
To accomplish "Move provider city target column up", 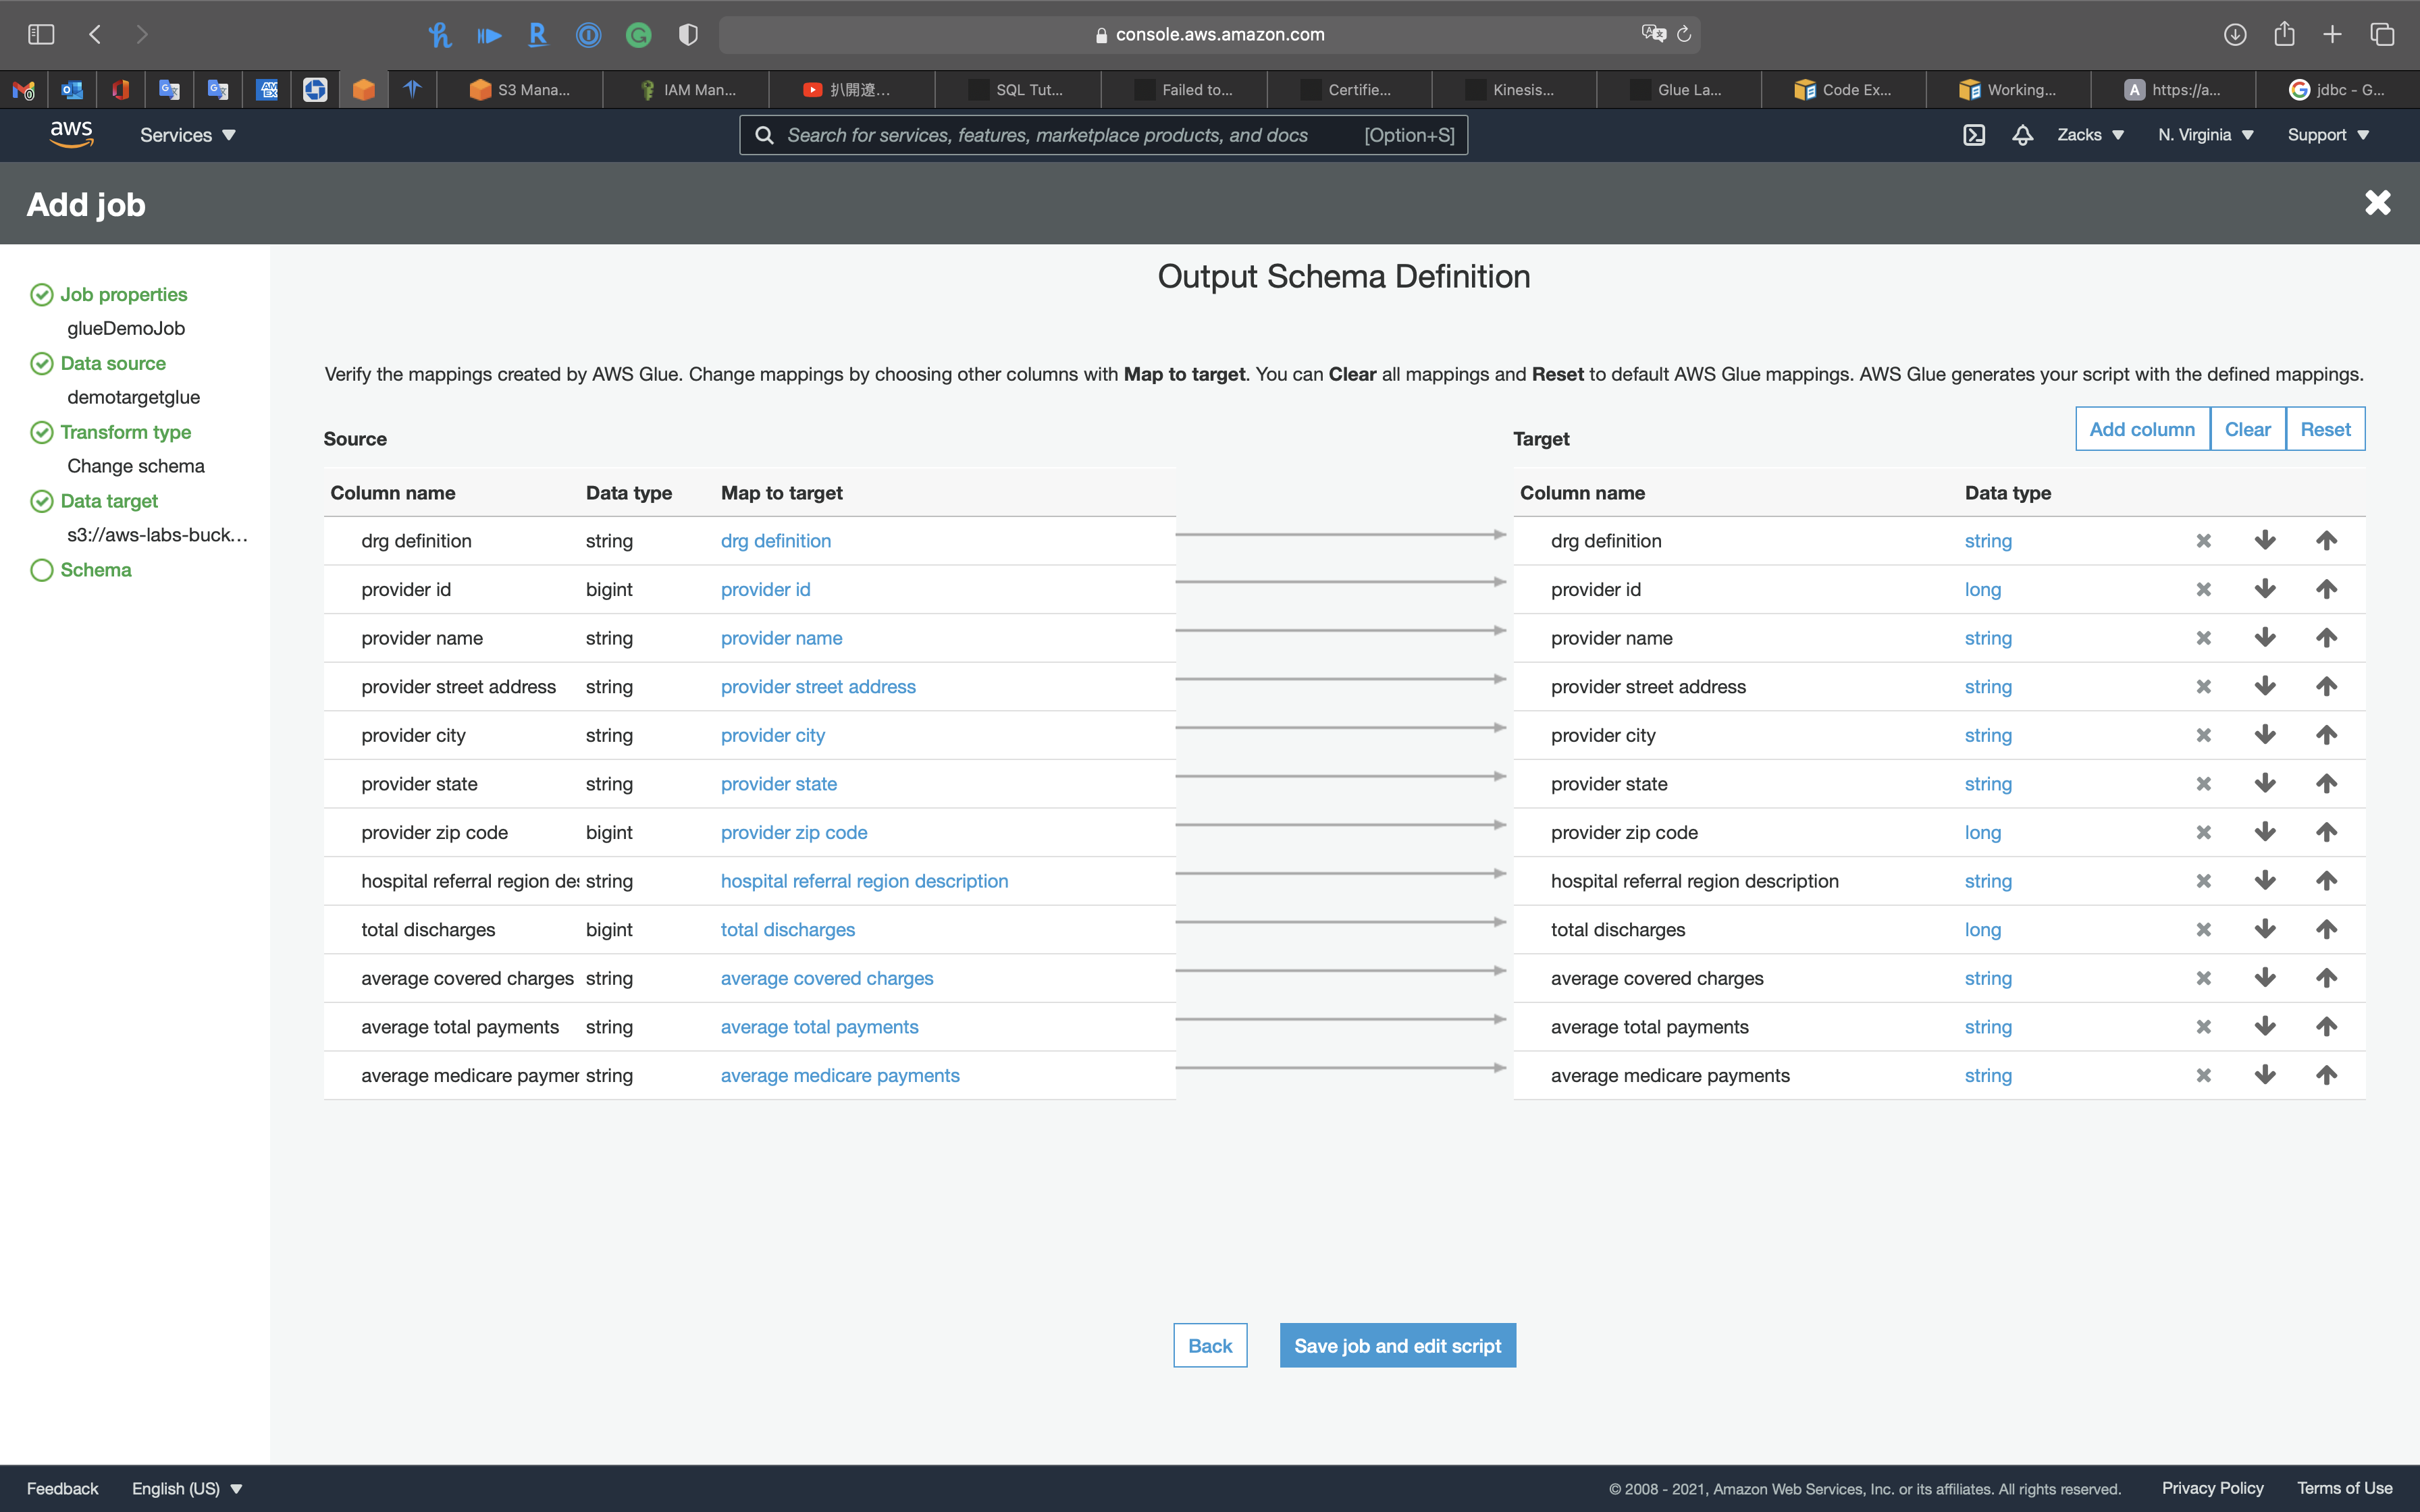I will (x=2326, y=735).
